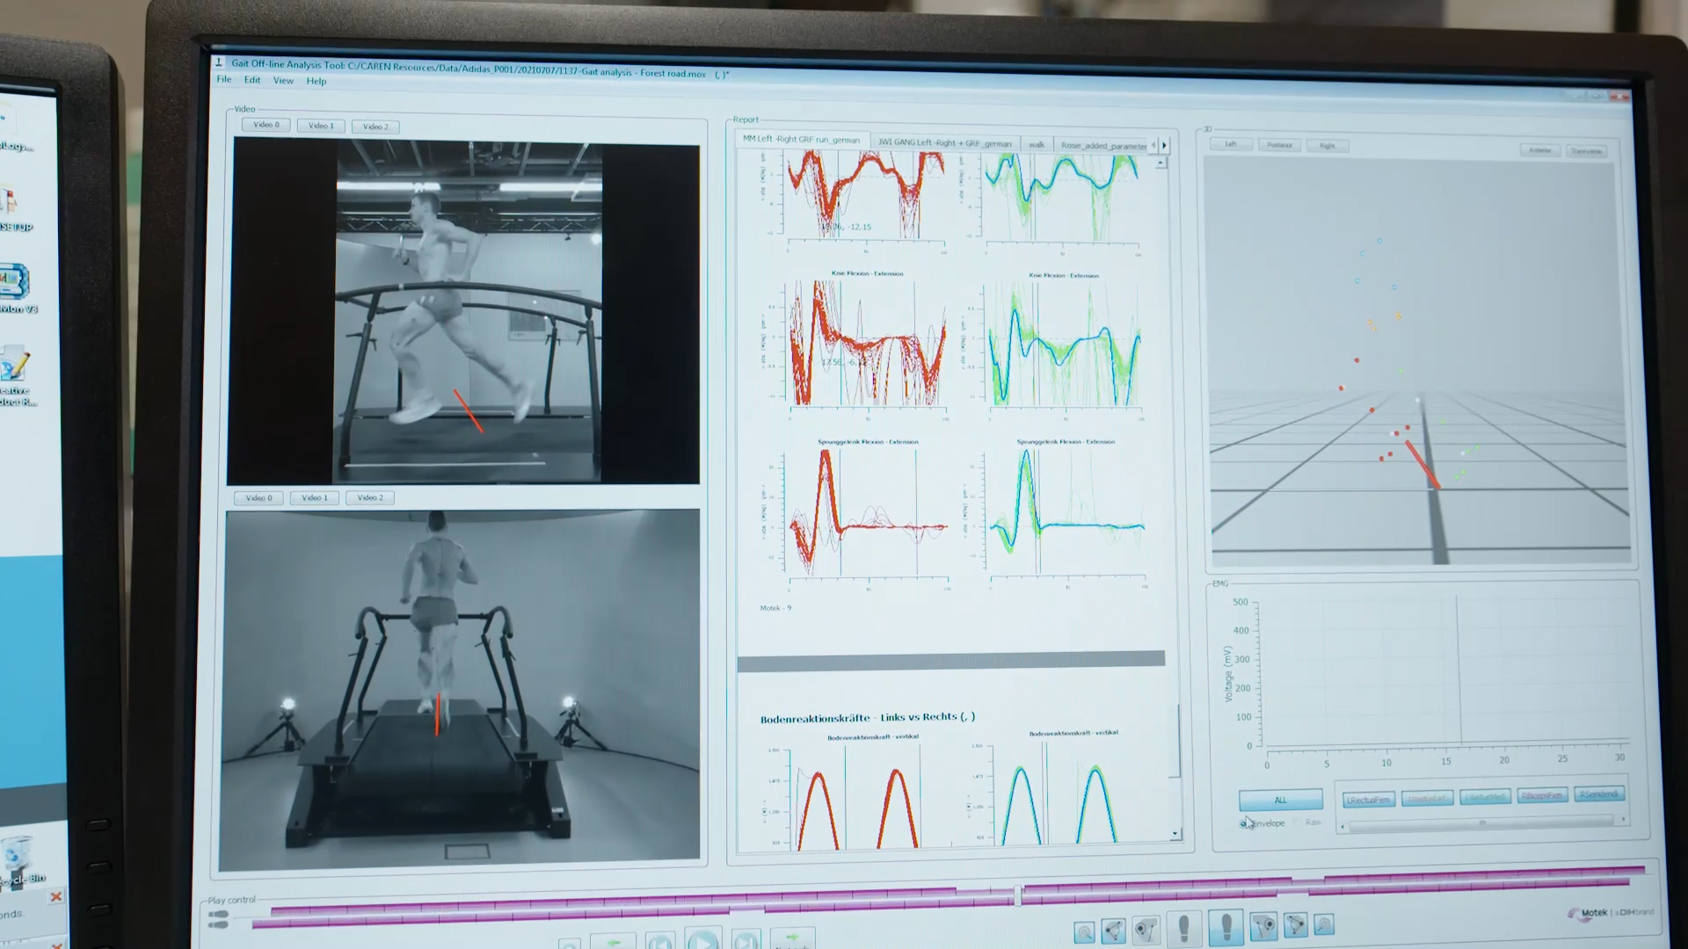Click the left magnifier icon in bottom toolbar

(x=1084, y=931)
